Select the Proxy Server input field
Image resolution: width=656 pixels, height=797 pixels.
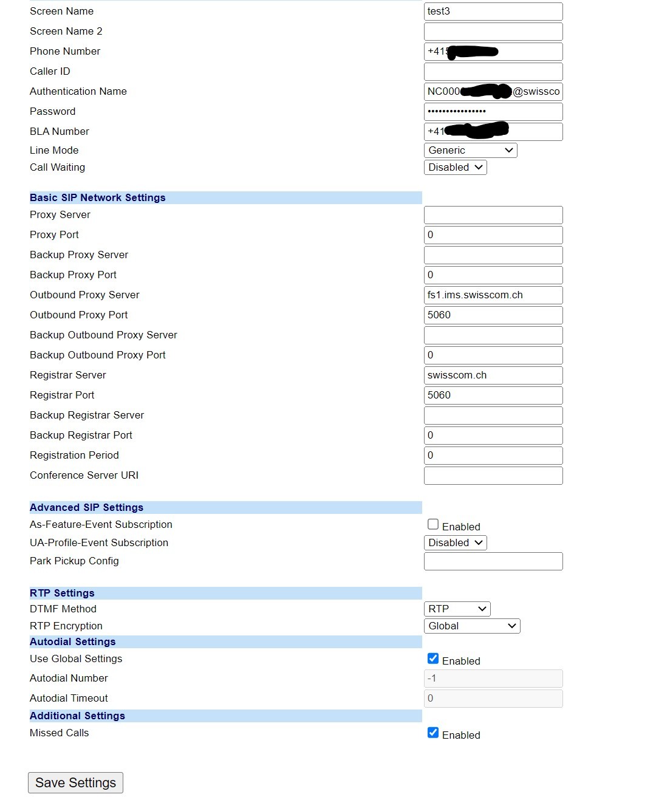coord(493,215)
